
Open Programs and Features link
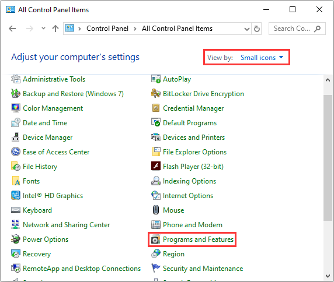click(x=199, y=239)
